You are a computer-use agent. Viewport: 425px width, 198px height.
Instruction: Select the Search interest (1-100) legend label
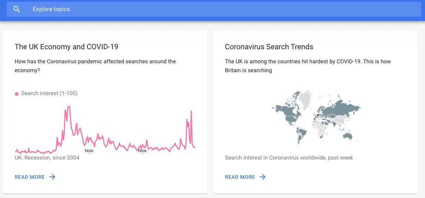(49, 94)
